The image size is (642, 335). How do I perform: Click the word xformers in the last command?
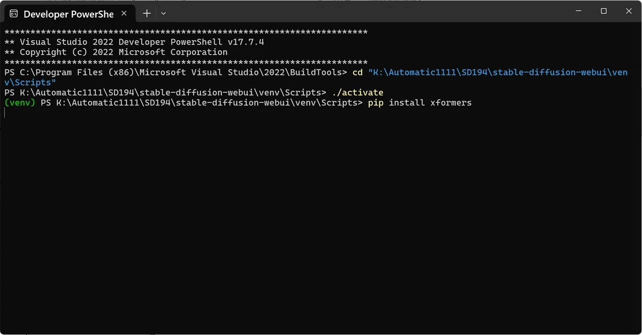[451, 102]
